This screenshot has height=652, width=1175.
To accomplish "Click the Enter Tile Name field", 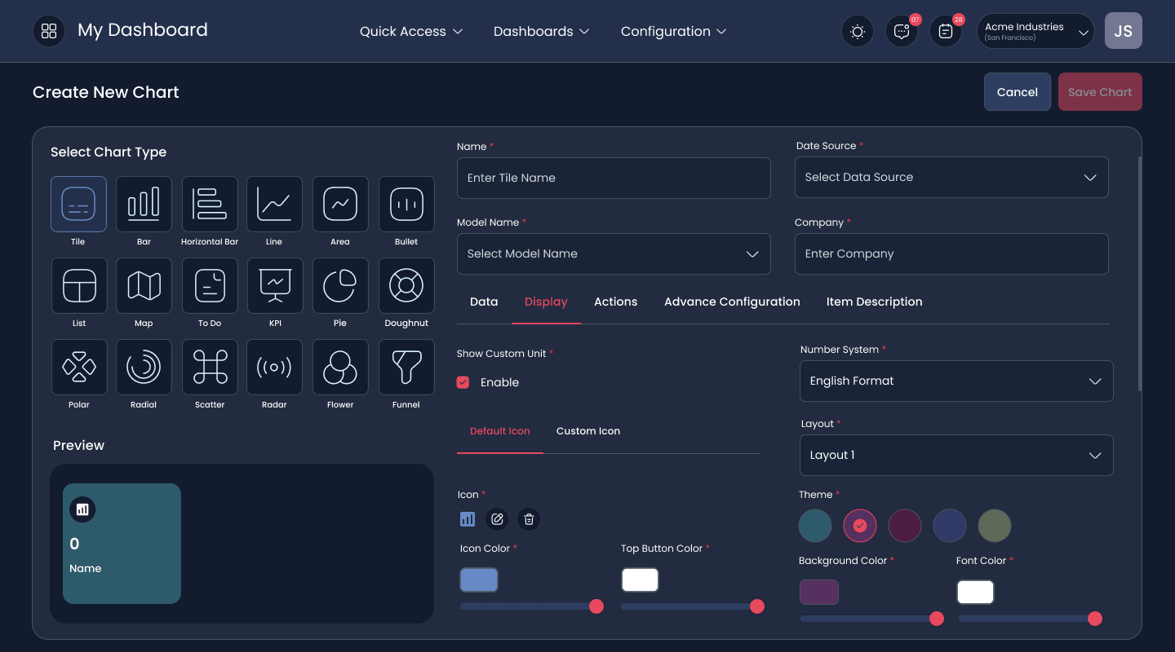I will pyautogui.click(x=614, y=178).
